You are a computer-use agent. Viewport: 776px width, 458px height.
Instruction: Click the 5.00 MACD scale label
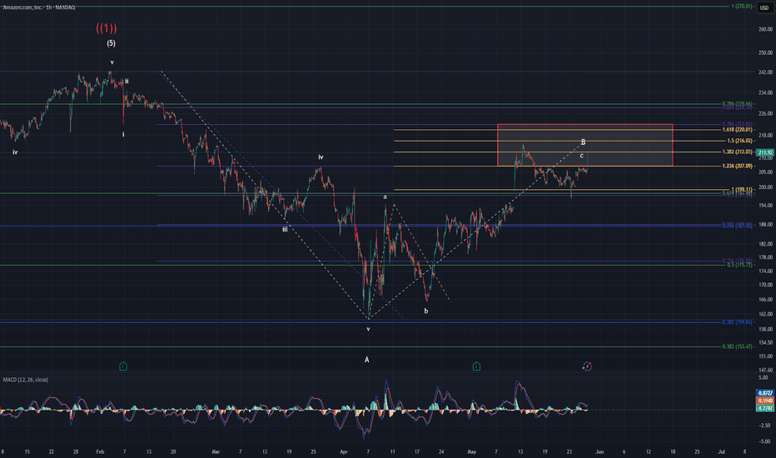click(x=765, y=378)
